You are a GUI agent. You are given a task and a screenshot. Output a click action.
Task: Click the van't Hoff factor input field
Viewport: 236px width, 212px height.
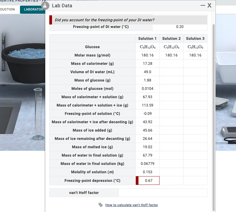(x=163, y=193)
